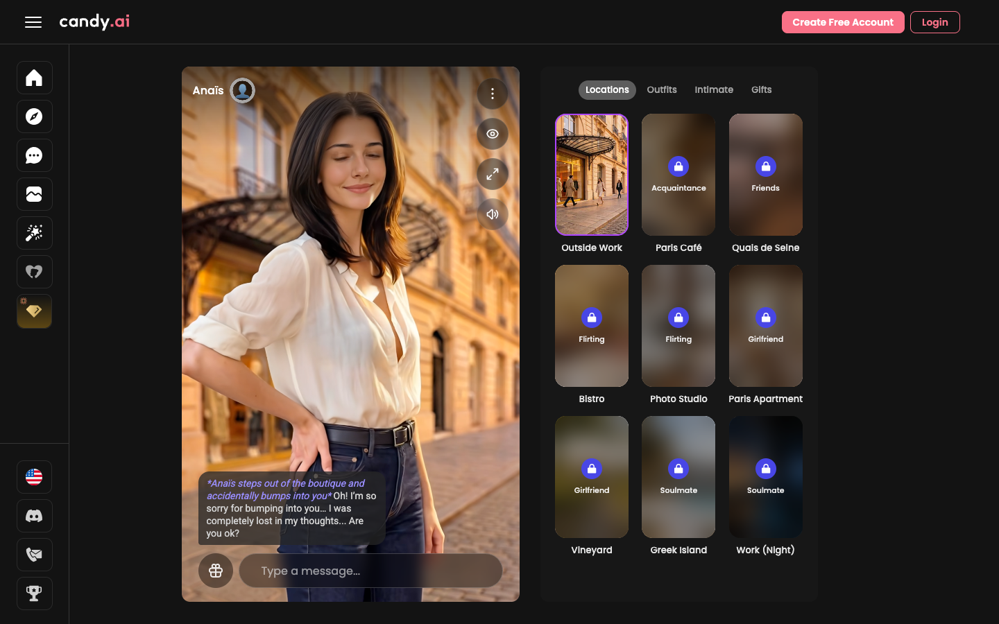
Task: Click the trophy leaderboard icon
Action: tap(34, 593)
